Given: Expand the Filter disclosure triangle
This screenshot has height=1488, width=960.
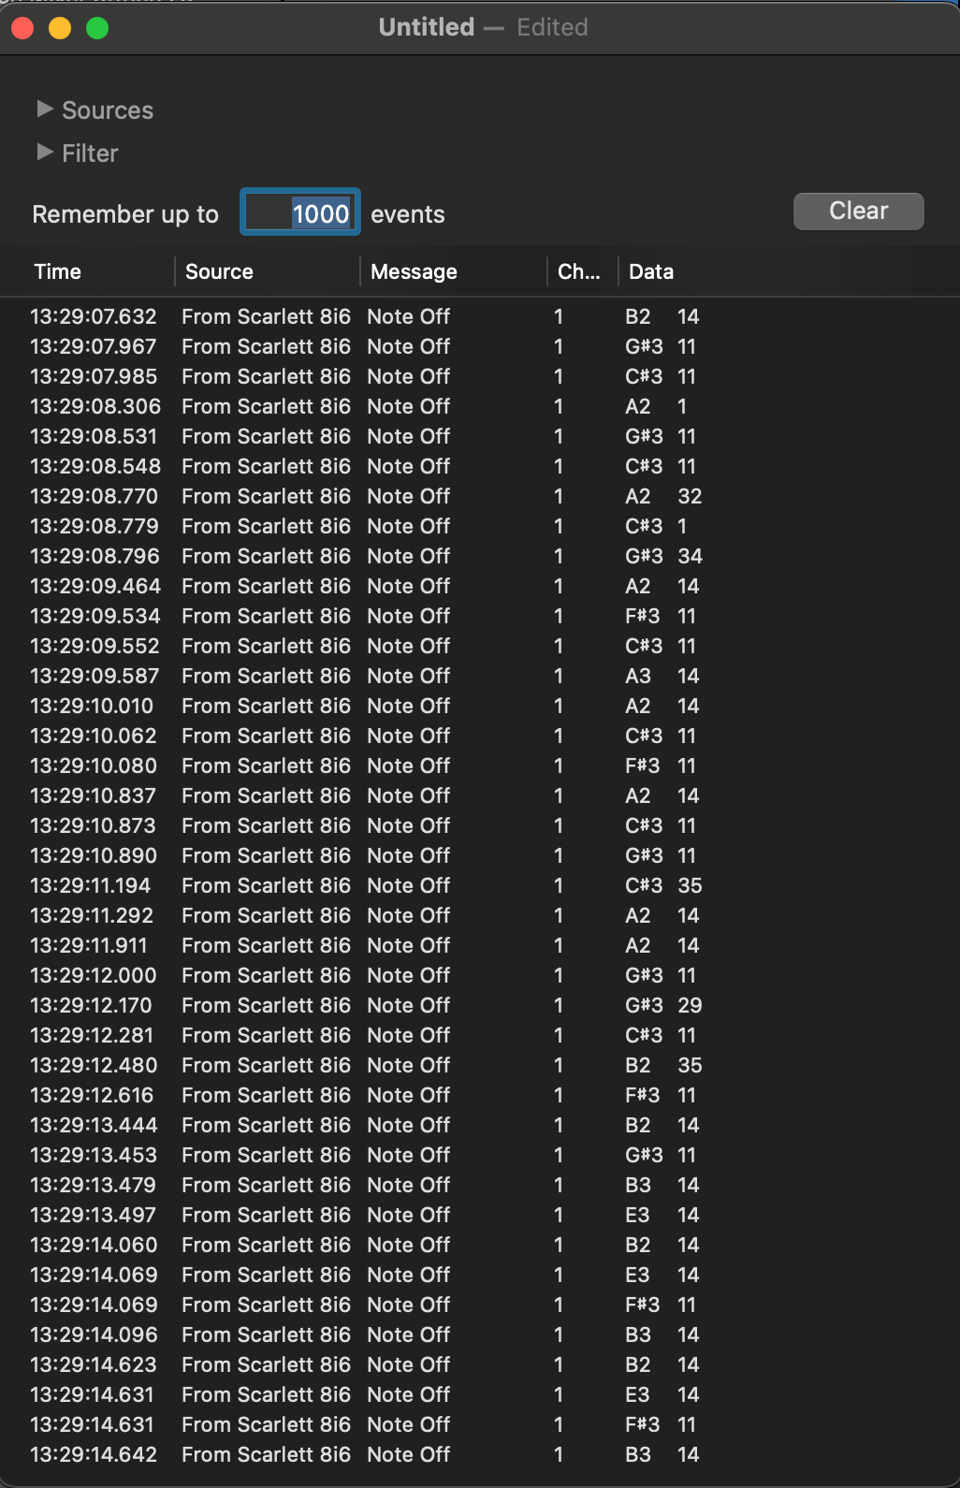Looking at the screenshot, I should coord(45,153).
